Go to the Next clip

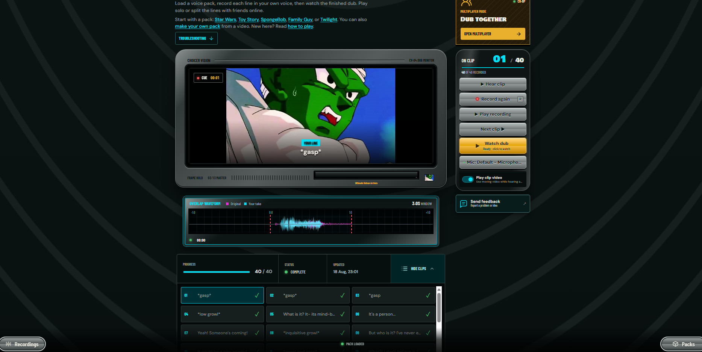click(493, 129)
